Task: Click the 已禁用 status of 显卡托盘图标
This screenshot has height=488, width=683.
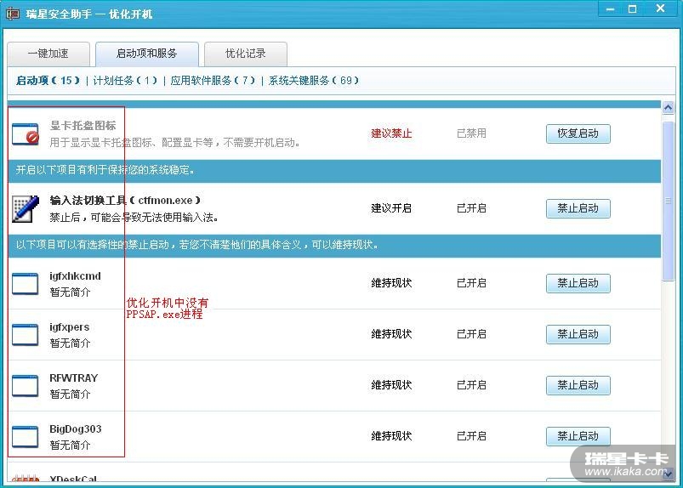Action: click(x=471, y=133)
